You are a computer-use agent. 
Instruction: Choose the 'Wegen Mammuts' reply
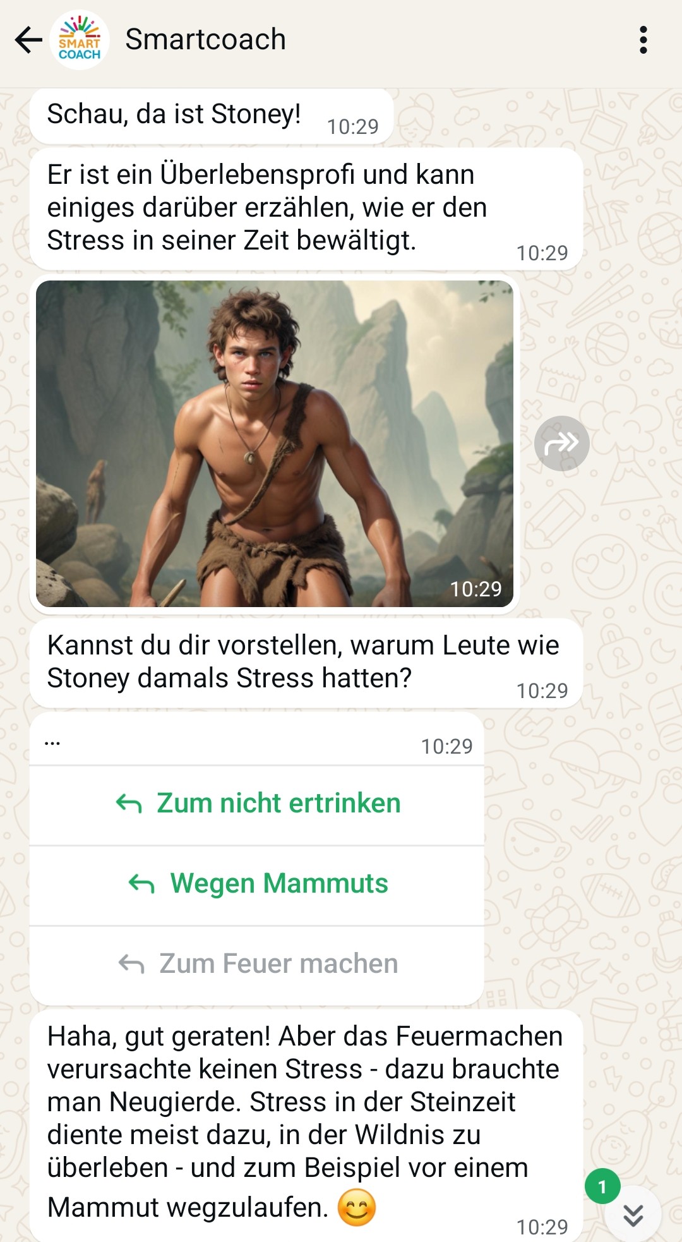pos(257,884)
